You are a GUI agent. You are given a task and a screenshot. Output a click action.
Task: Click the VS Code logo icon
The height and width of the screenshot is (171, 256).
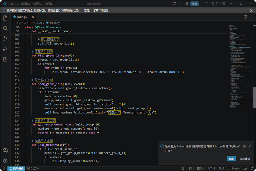pyautogui.click(x=4, y=4)
